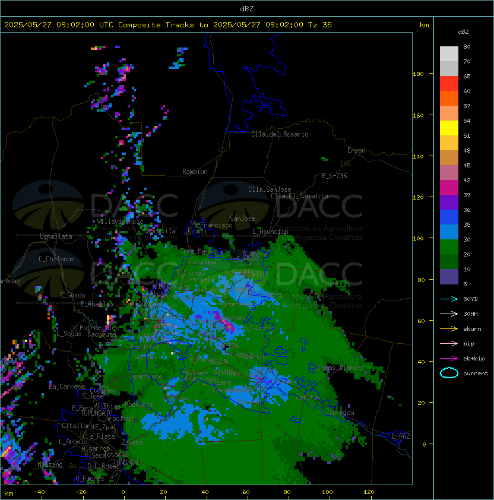Pick the slate purple swatch between 10 and 5
The height and width of the screenshot is (500, 494).
[x=449, y=277]
